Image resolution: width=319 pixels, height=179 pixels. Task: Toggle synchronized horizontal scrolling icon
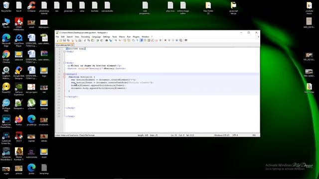tap(129, 40)
